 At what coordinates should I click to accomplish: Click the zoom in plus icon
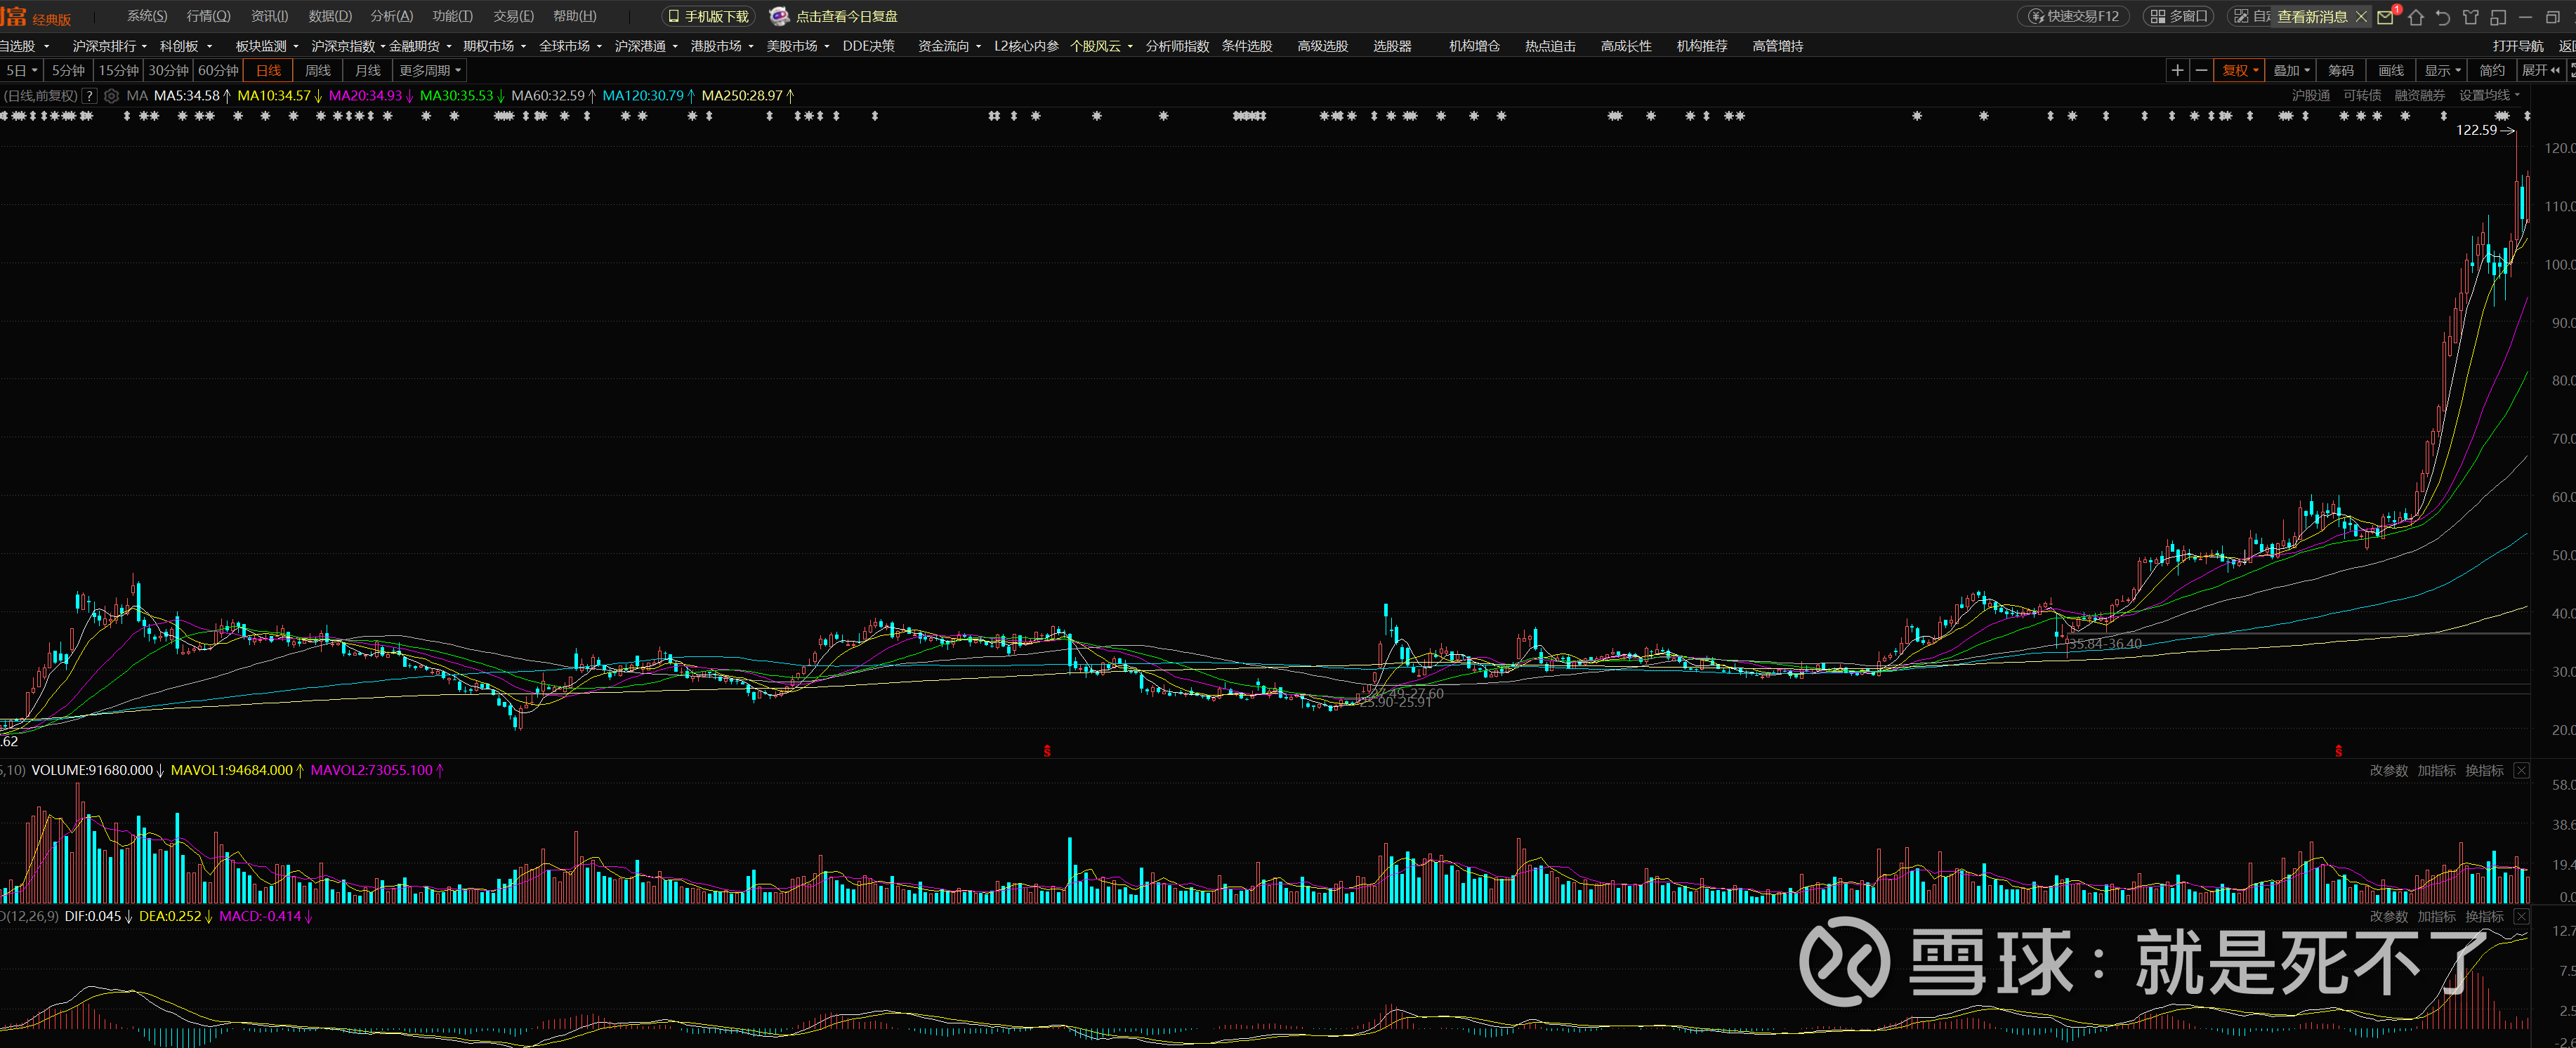click(2177, 70)
